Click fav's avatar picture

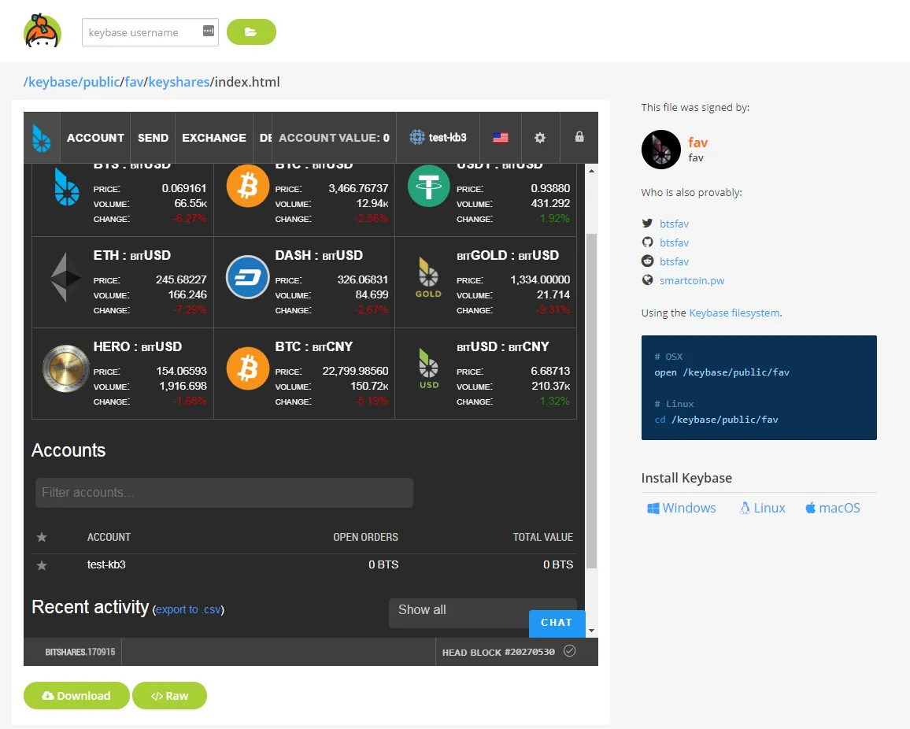pos(661,150)
